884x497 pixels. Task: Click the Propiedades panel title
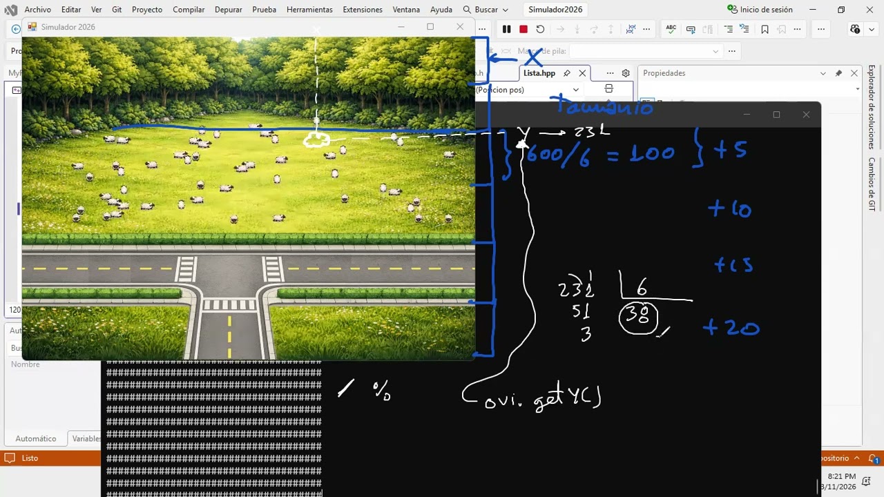(x=664, y=73)
